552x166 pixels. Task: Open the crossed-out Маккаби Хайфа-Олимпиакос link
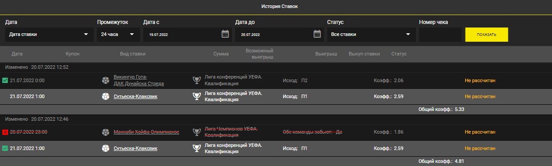(x=147, y=132)
